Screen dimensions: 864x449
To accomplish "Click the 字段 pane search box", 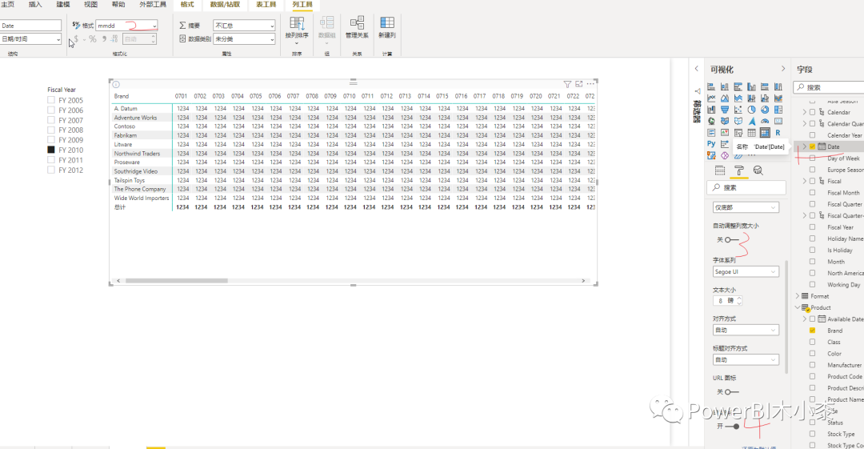I will [x=829, y=87].
